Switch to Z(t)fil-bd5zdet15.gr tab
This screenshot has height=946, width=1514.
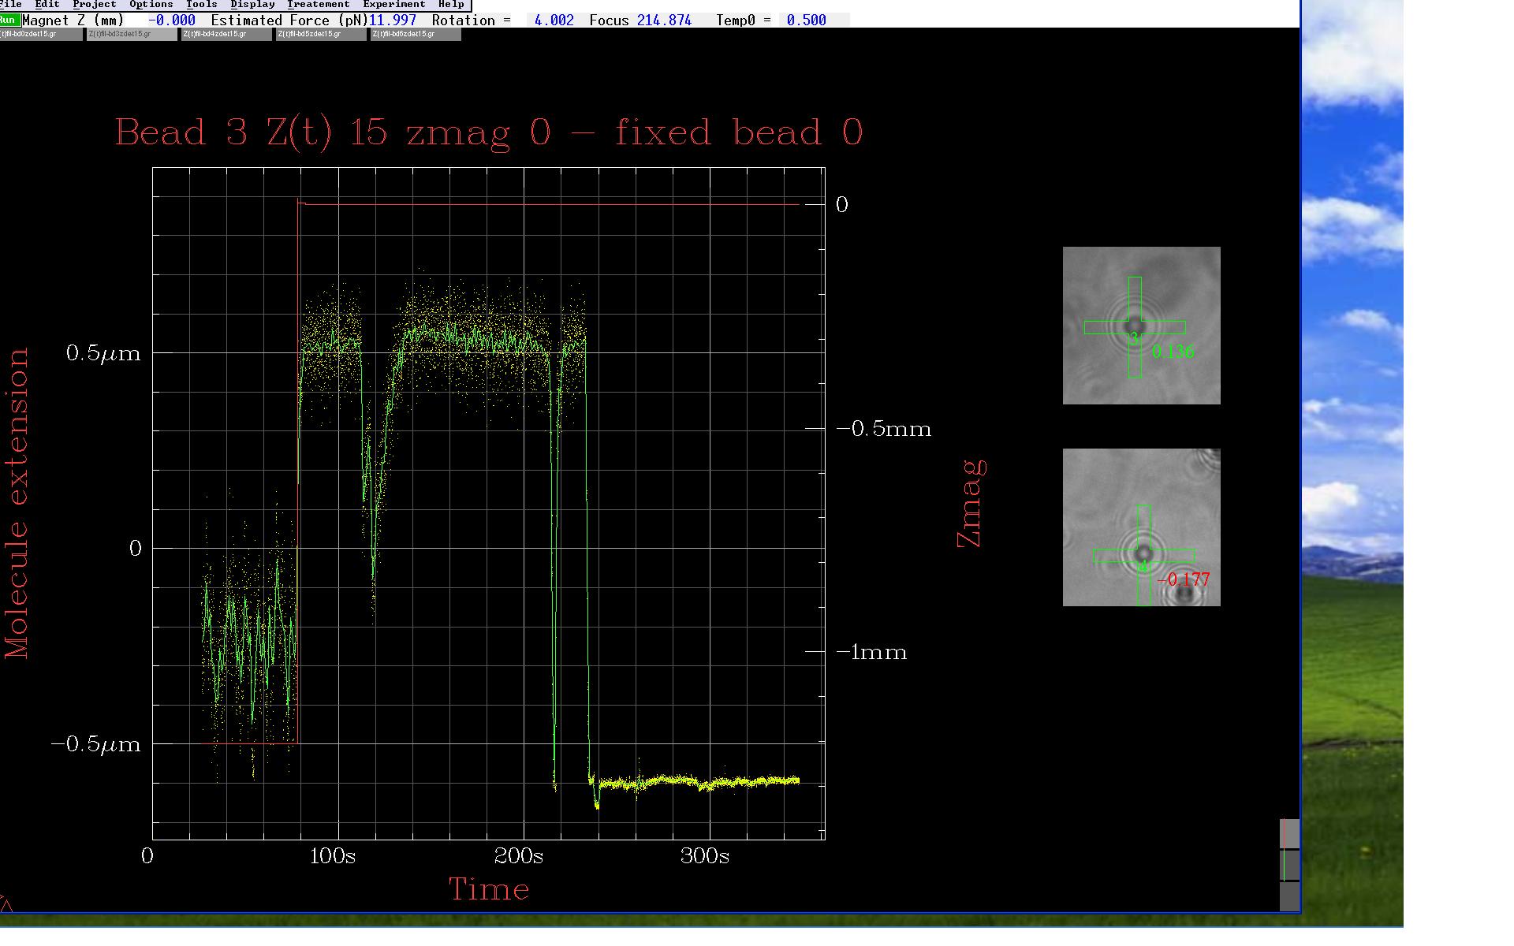pyautogui.click(x=320, y=35)
